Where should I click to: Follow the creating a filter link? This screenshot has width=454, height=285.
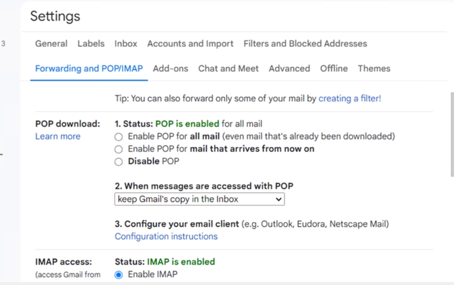click(x=350, y=99)
